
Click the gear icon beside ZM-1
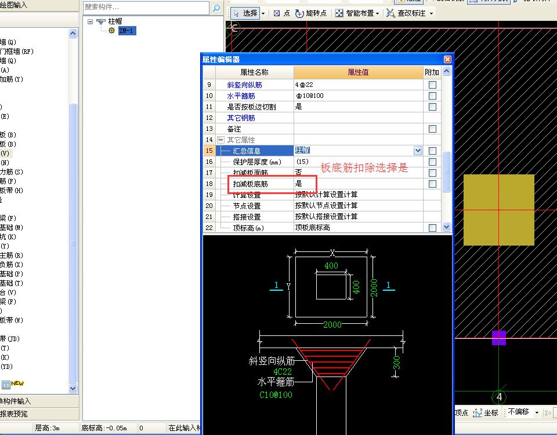point(111,31)
